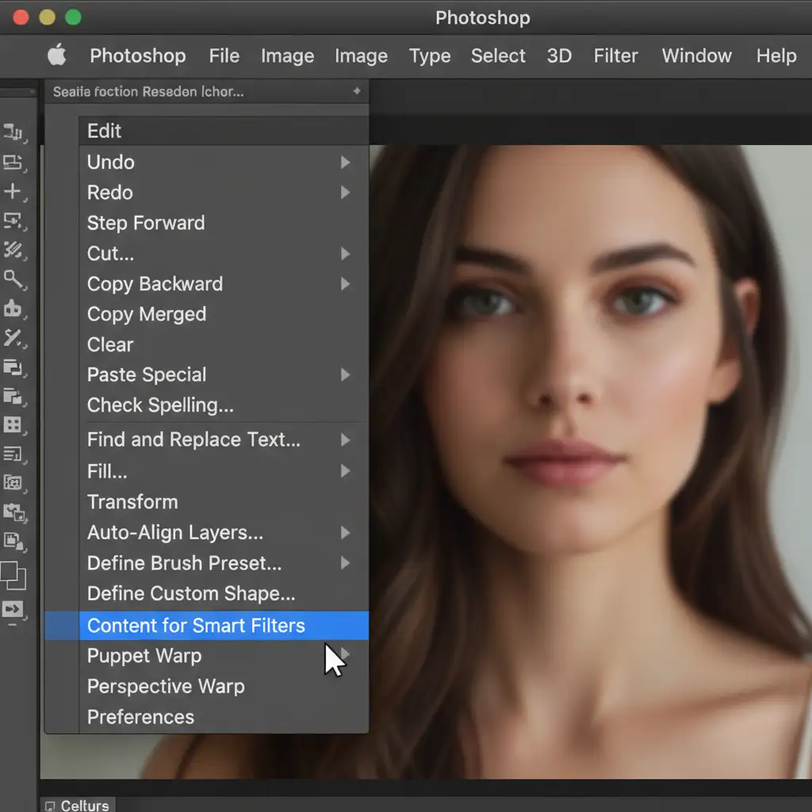The image size is (812, 812).
Task: Pick the stamp-shaped tool in left toolbar
Action: pyautogui.click(x=13, y=308)
